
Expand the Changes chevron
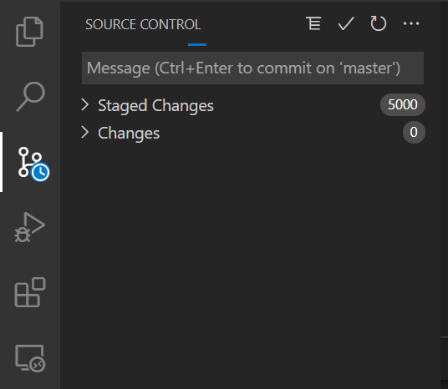pyautogui.click(x=85, y=133)
